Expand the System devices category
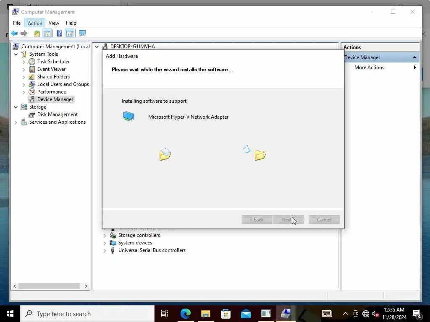Image resolution: width=430 pixels, height=322 pixels. tap(105, 243)
